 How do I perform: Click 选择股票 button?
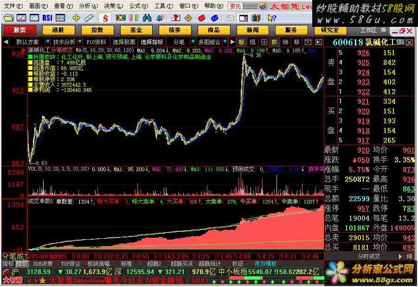tap(124, 42)
